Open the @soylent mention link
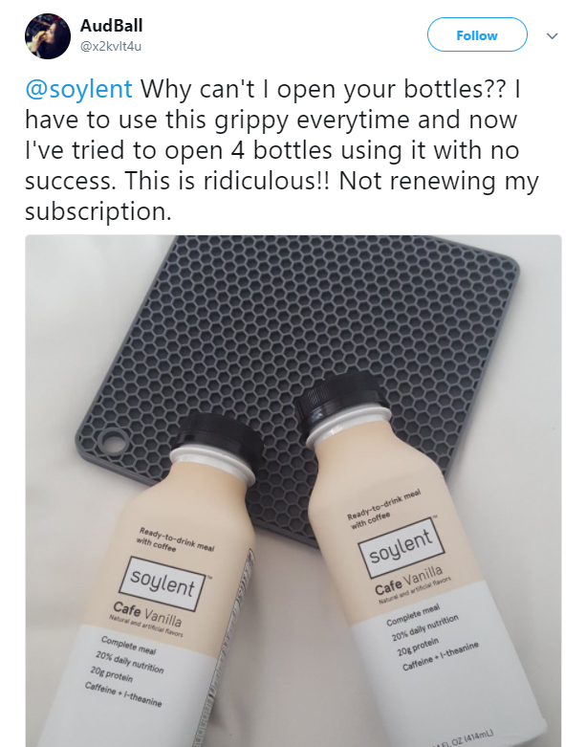Viewport: 586px width, 747px height. tap(78, 89)
